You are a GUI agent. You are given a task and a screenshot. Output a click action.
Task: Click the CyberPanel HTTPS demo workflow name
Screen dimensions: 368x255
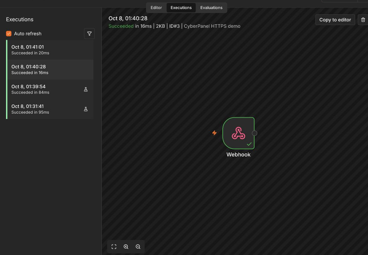tap(212, 26)
